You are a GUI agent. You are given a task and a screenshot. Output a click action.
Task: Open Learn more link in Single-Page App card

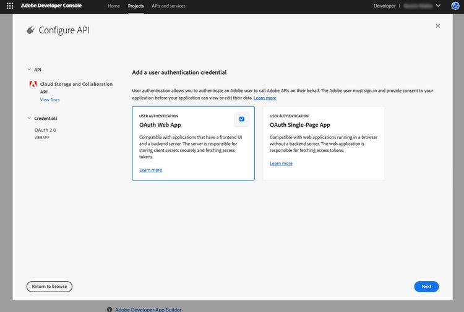point(281,163)
